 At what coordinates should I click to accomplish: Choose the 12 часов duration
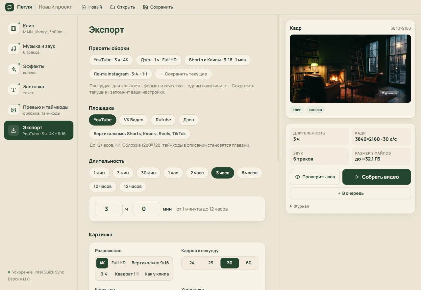[133, 186]
